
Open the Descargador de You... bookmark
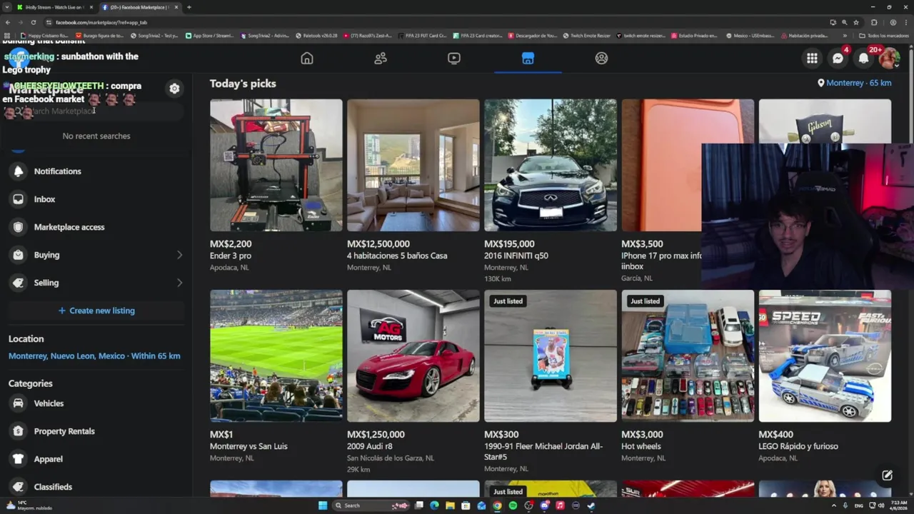(x=532, y=35)
